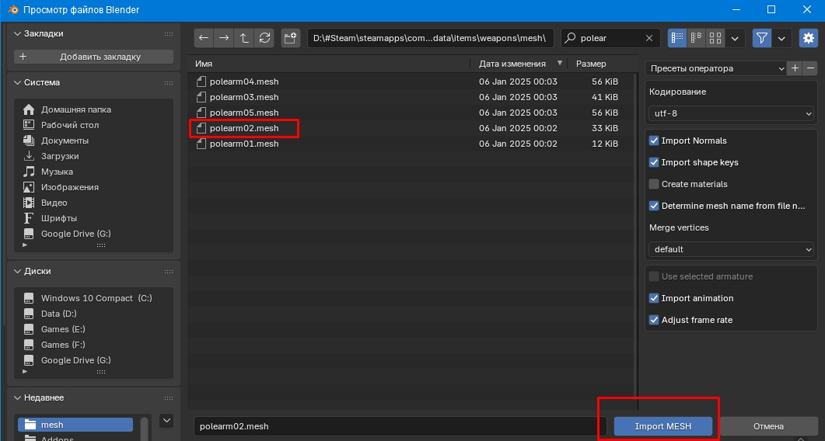Open the Пресеты оператора dropdown
Image resolution: width=825 pixels, height=441 pixels.
716,68
